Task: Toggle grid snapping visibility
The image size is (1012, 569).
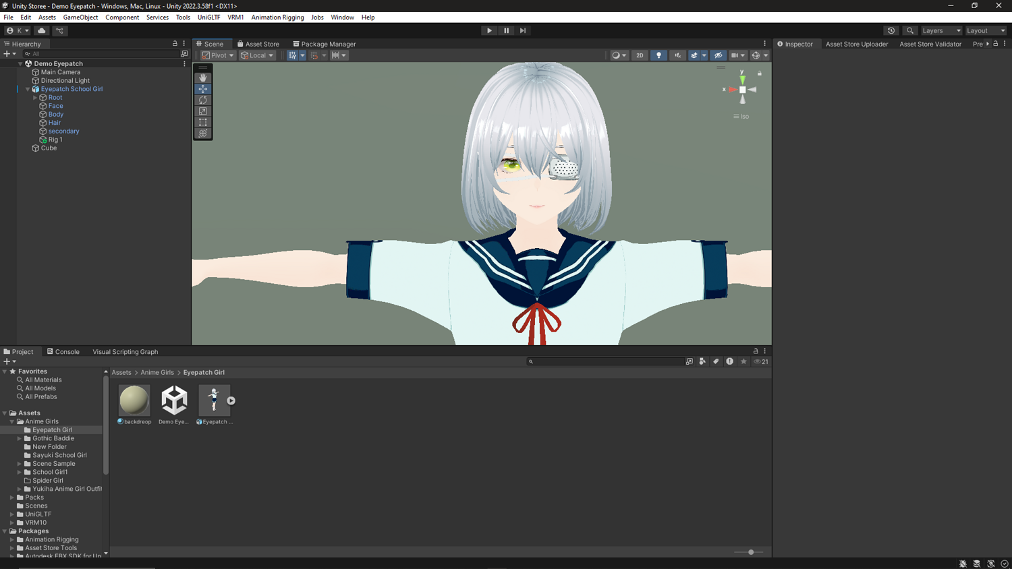Action: pos(292,55)
